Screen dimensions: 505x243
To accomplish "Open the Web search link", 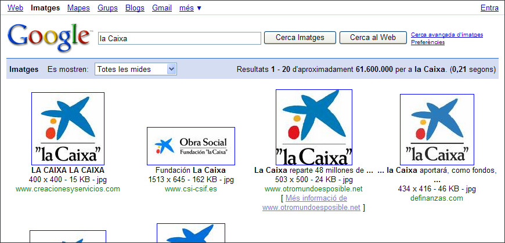I will (16, 8).
